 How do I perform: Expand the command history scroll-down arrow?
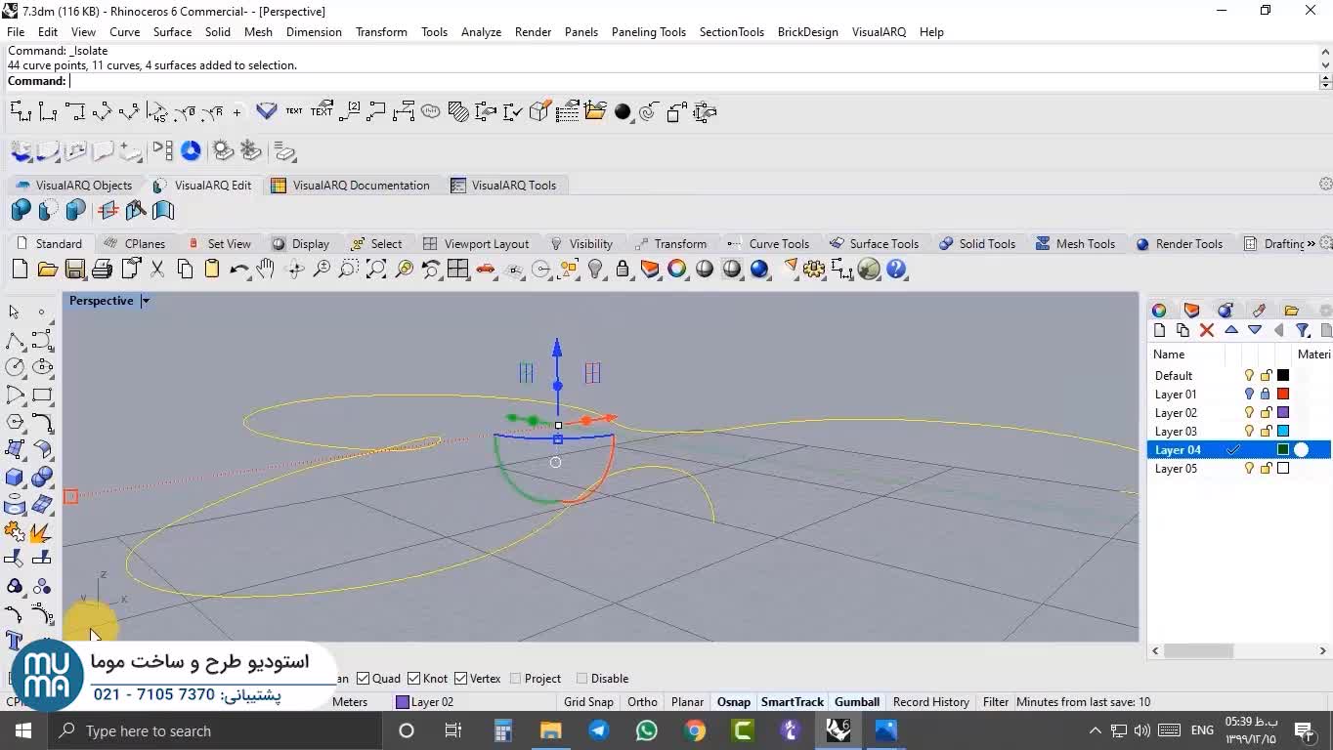tap(1325, 64)
